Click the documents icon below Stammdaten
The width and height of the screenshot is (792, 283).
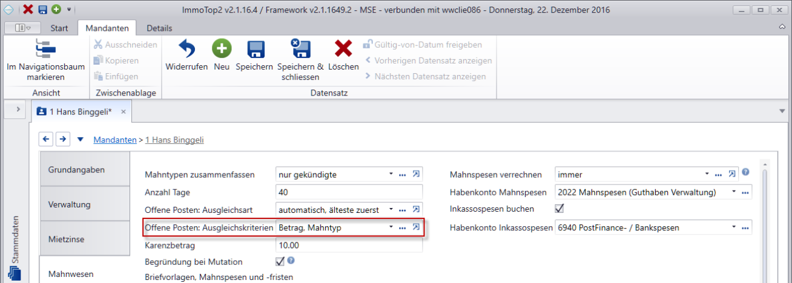(x=16, y=274)
